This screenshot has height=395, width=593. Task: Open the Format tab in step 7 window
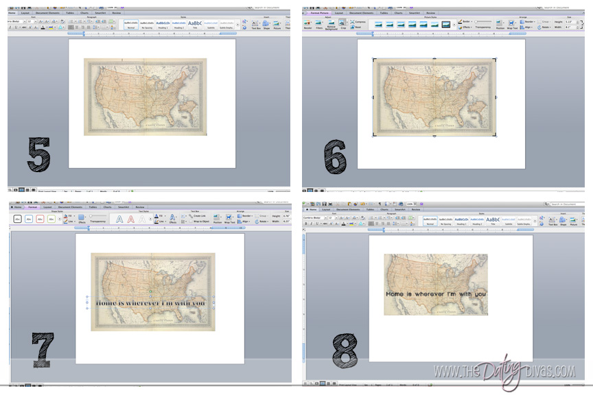(32, 207)
